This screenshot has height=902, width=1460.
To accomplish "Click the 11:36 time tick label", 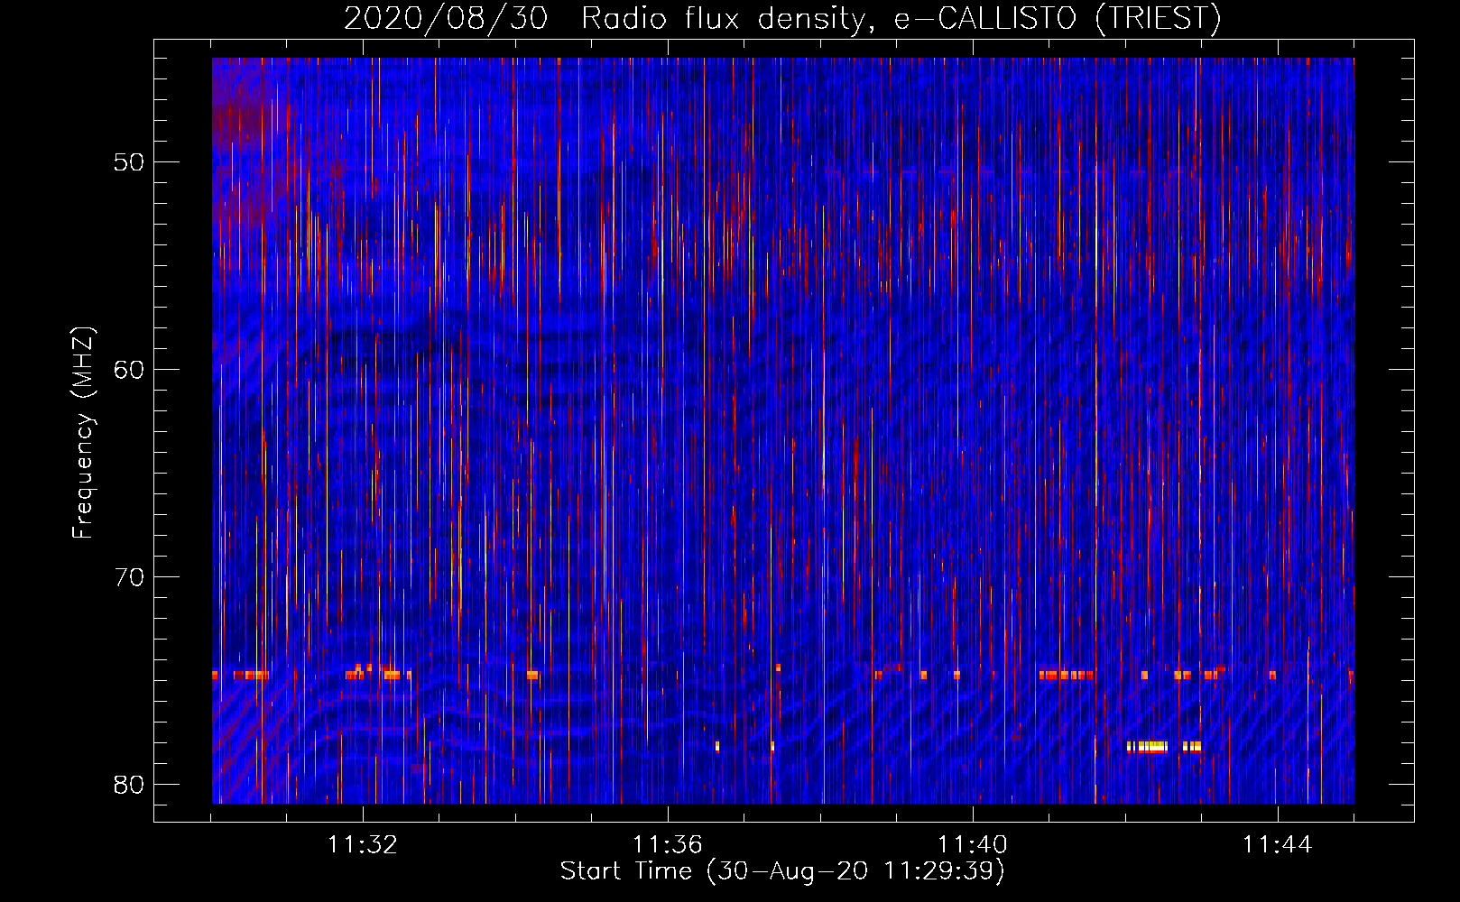I will pyautogui.click(x=668, y=845).
